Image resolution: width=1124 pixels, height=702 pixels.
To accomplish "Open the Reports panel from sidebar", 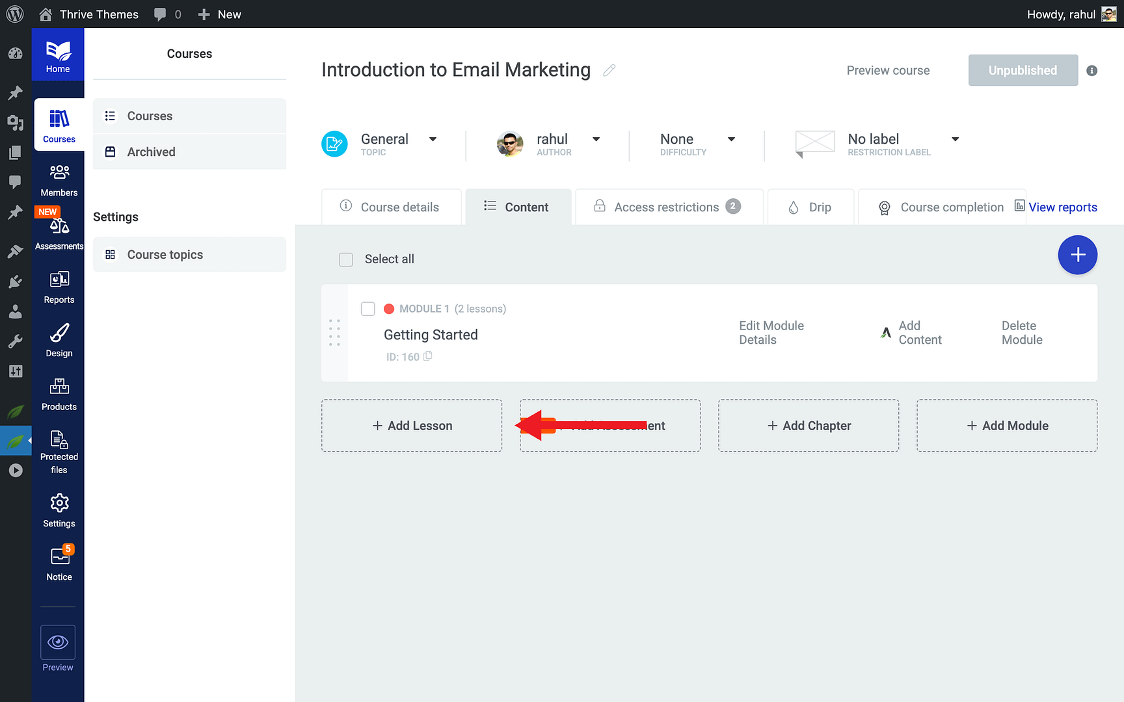I will 59,286.
